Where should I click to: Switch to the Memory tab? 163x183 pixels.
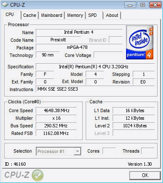click(75, 15)
